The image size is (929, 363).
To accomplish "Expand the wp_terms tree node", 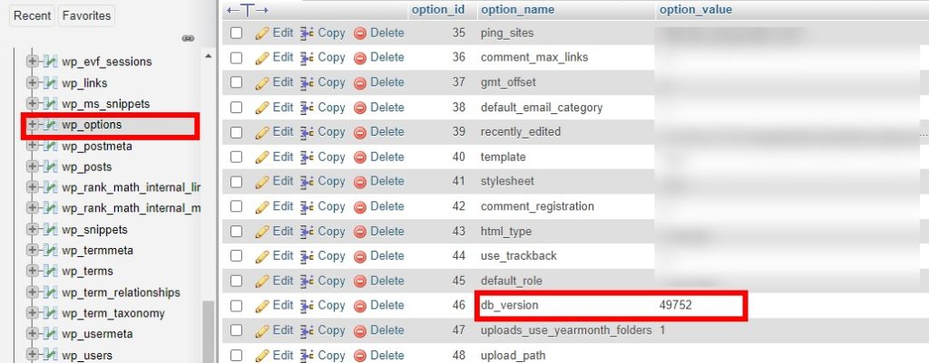I will (32, 272).
